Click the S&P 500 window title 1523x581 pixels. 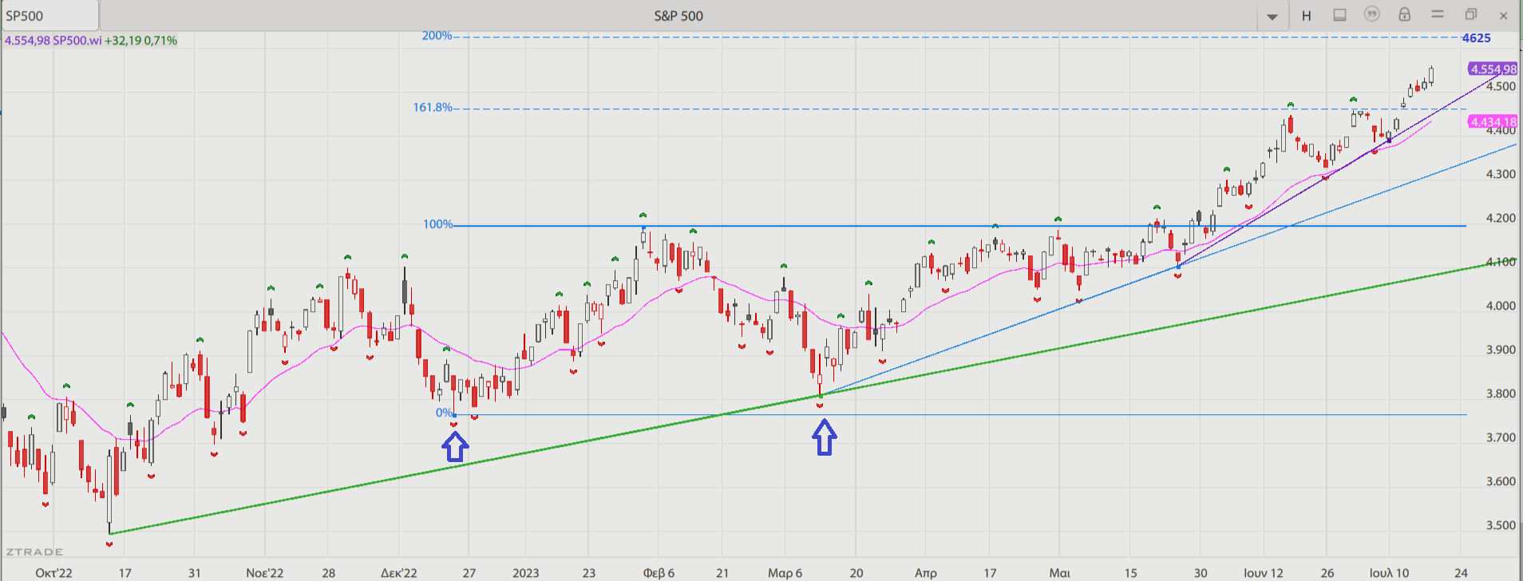678,16
